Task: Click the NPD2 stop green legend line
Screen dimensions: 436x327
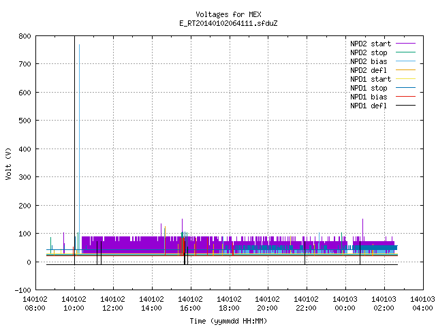Action: 406,52
